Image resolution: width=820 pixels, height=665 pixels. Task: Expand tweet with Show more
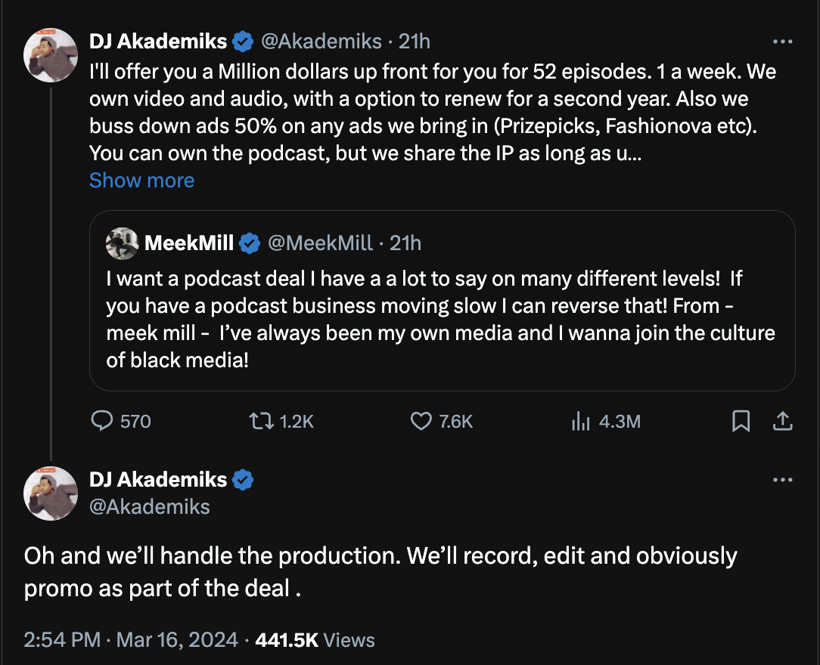click(x=141, y=181)
